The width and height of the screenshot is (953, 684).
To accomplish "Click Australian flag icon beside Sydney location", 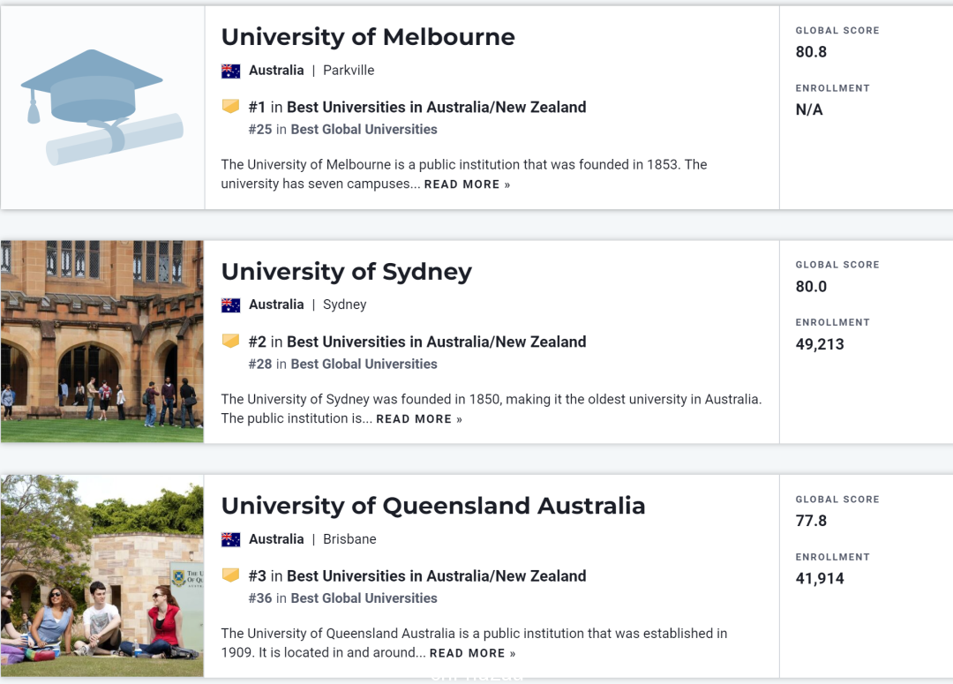I will point(231,305).
